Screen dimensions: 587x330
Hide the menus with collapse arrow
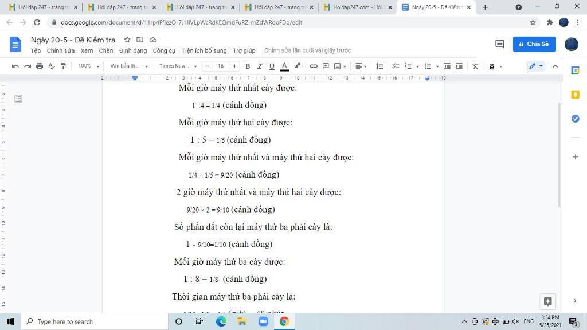click(555, 66)
